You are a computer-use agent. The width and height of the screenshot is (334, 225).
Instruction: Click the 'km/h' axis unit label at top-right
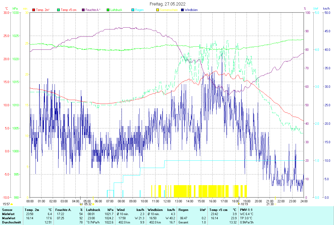pos(326,9)
